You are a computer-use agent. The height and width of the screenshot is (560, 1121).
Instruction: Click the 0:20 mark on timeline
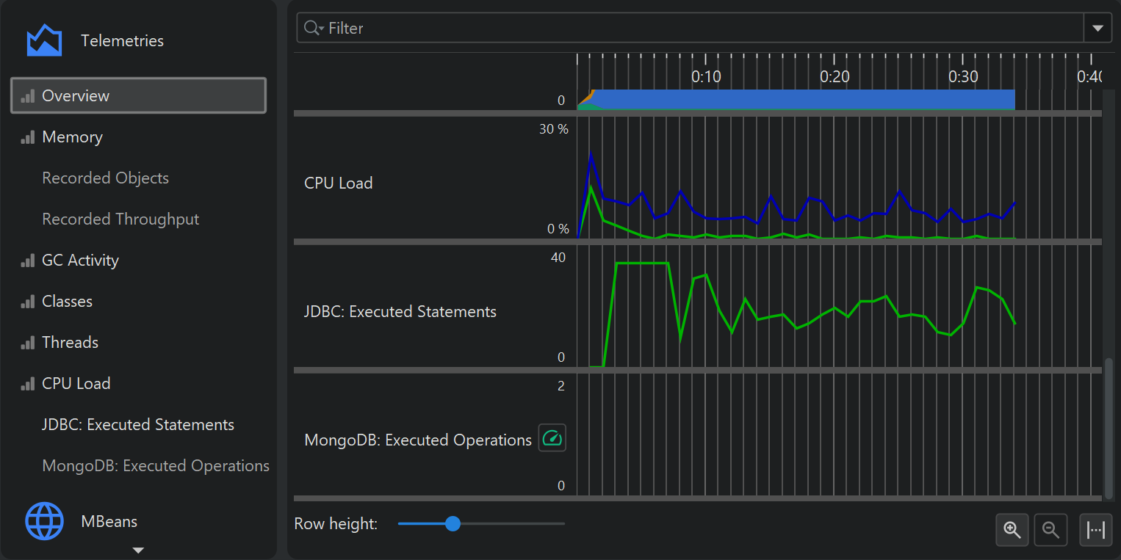835,76
